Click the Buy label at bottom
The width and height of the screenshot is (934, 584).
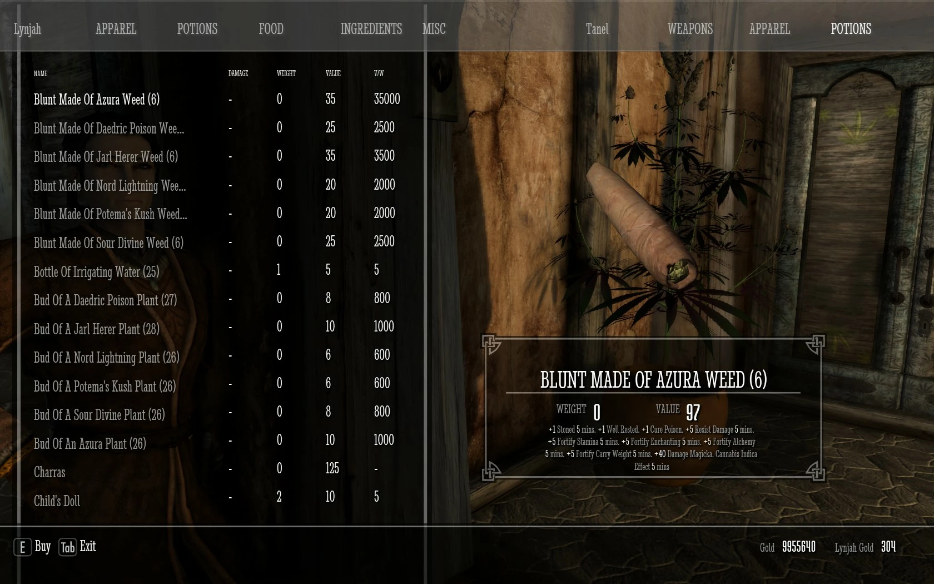(x=43, y=546)
